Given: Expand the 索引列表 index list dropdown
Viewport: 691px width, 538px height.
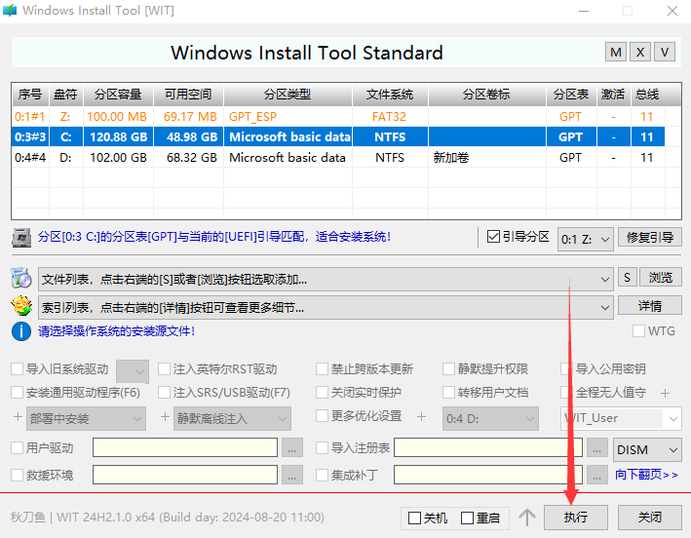Looking at the screenshot, I should click(x=326, y=308).
